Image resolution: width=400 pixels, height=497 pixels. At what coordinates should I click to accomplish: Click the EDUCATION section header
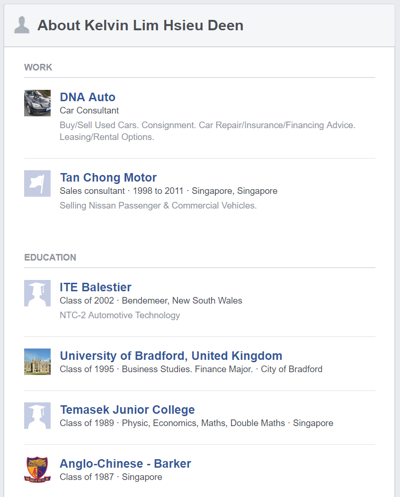50,257
